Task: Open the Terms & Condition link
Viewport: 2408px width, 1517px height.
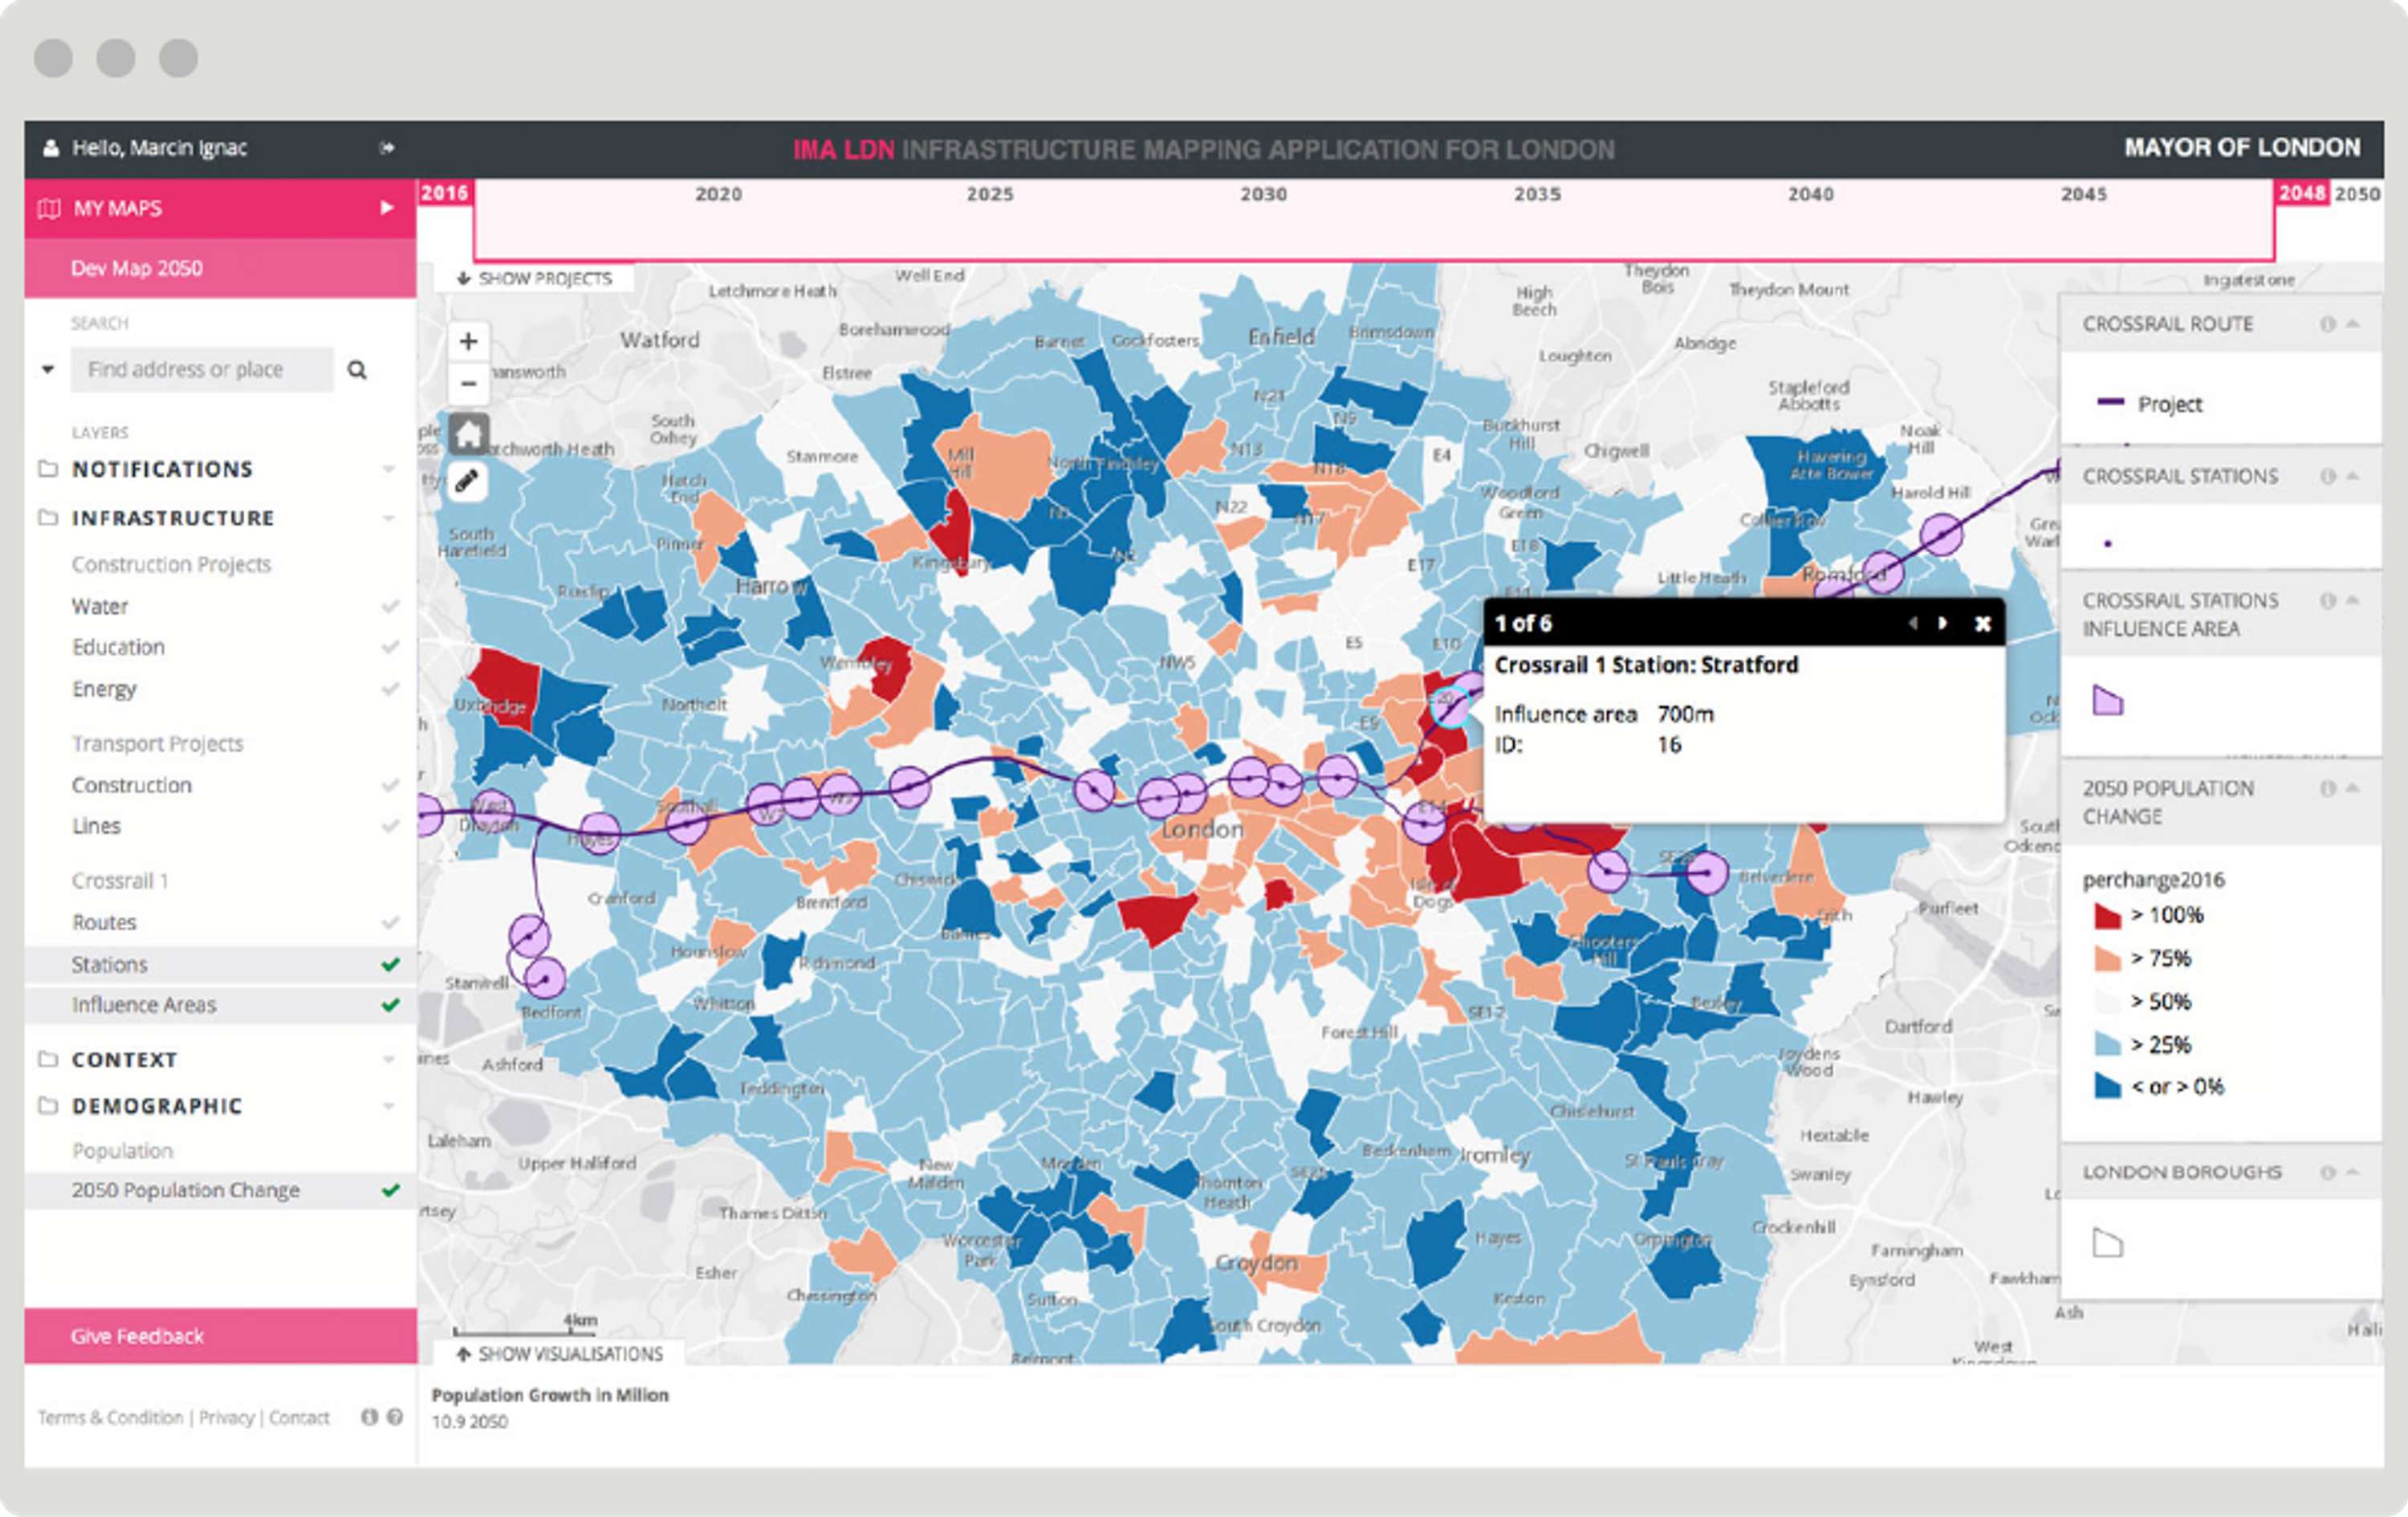Action: click(110, 1417)
